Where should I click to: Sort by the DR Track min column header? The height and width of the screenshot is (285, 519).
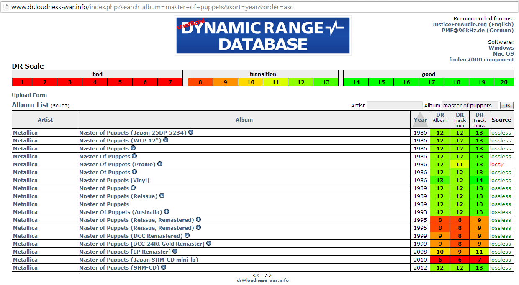click(460, 120)
